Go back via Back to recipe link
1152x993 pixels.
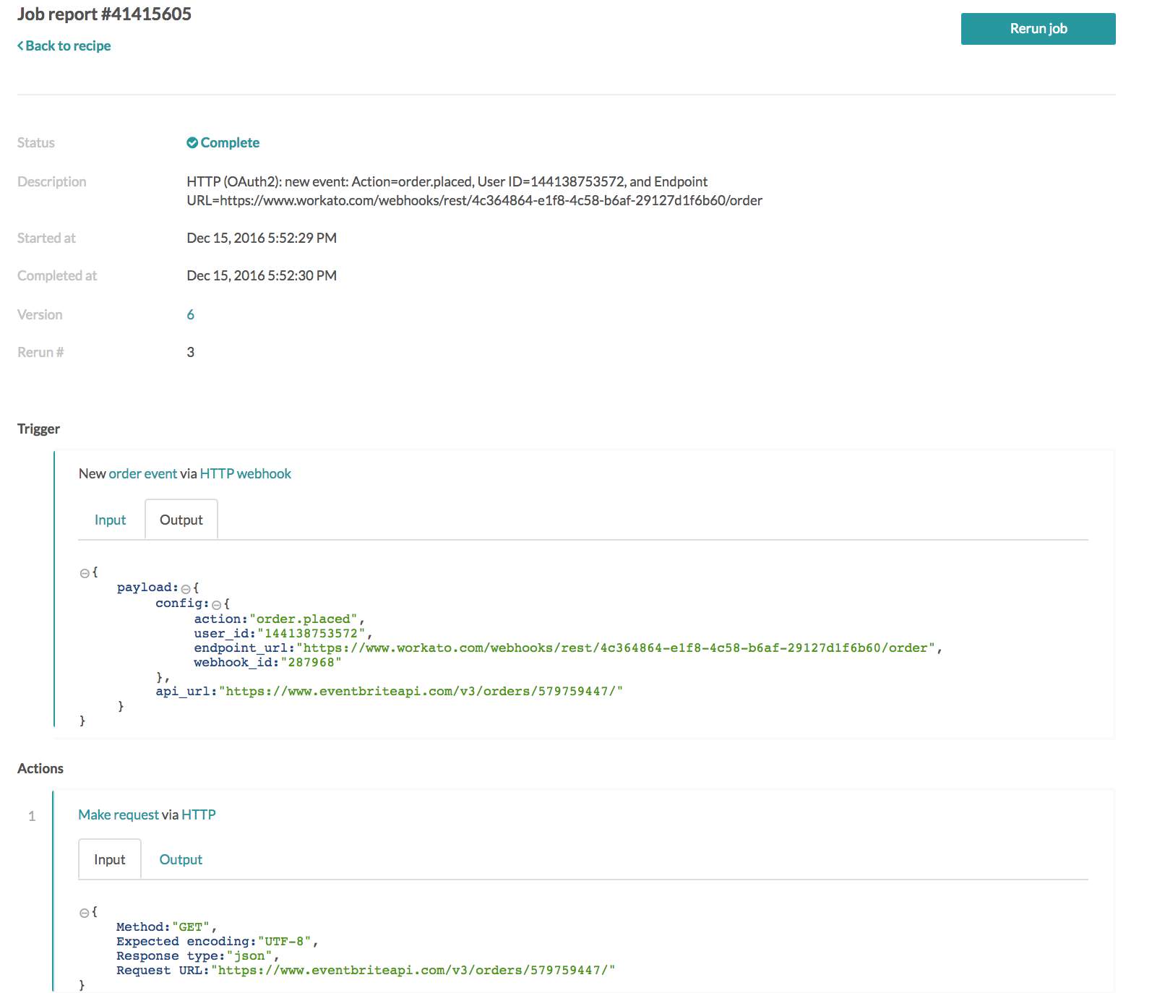[64, 46]
